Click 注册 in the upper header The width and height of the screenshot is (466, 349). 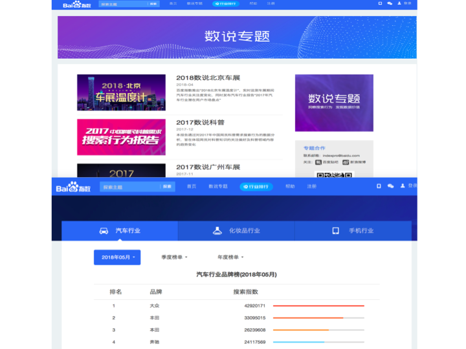[271, 4]
